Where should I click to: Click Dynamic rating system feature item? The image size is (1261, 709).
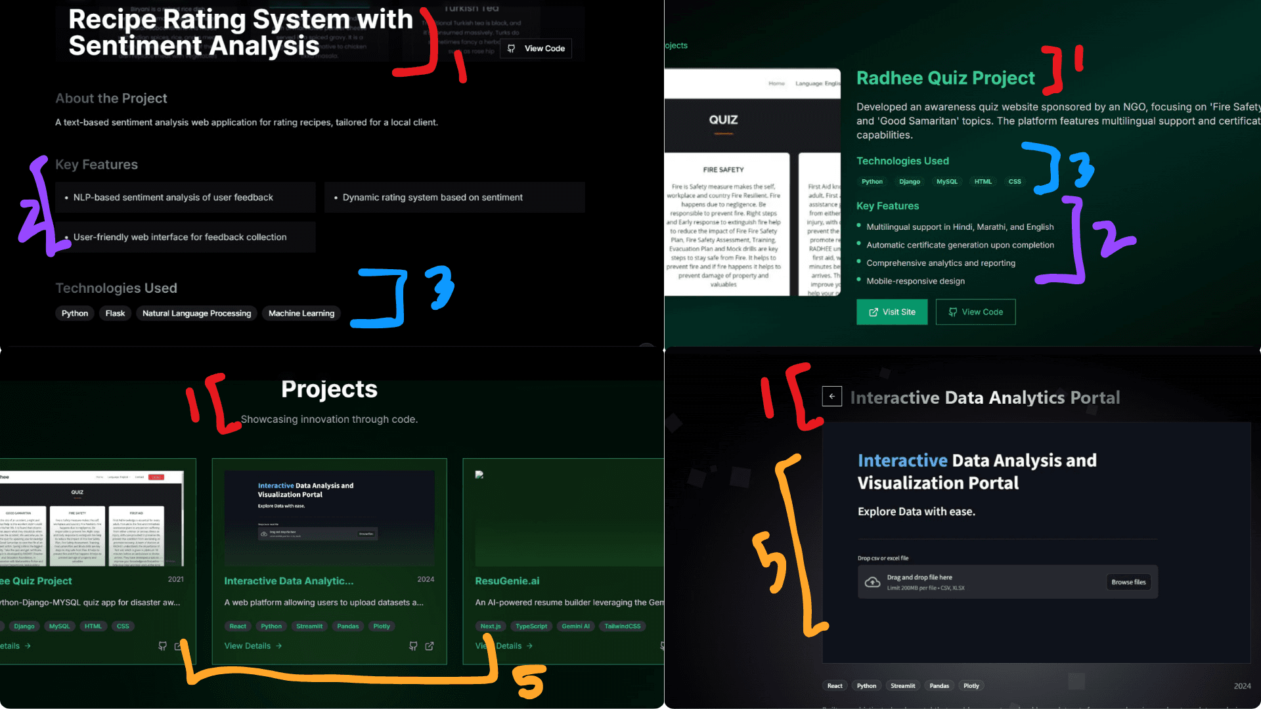click(x=454, y=197)
